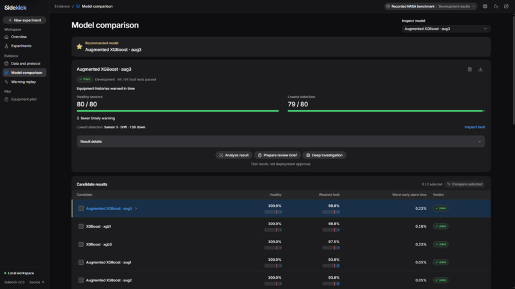Viewport: 515px width, 289px height.
Task: Click the XGBoost · xgb1 candidate name
Action: point(98,226)
